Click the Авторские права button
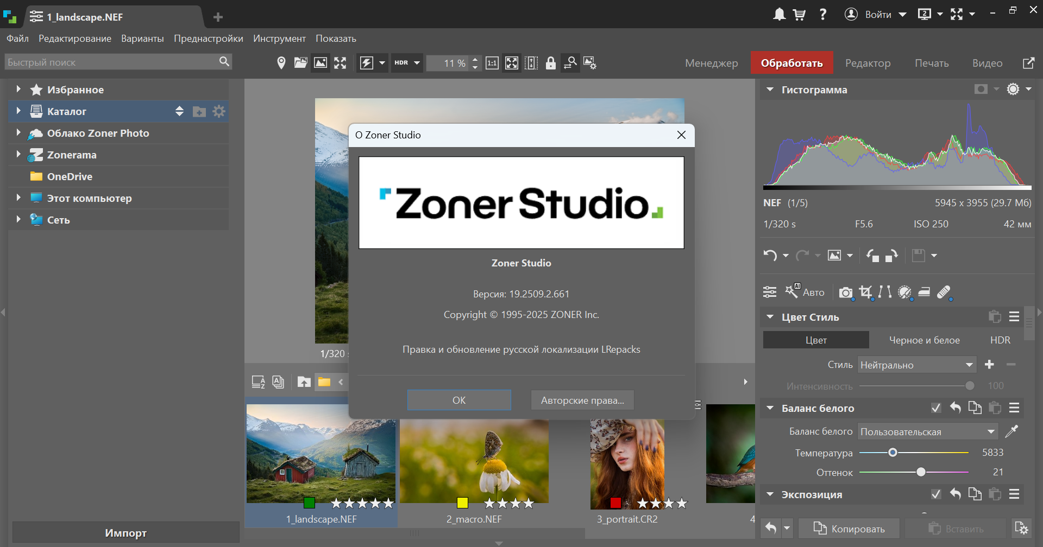This screenshot has height=547, width=1043. click(582, 400)
